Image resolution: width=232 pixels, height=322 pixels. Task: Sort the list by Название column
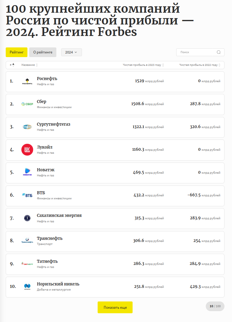coord(29,65)
